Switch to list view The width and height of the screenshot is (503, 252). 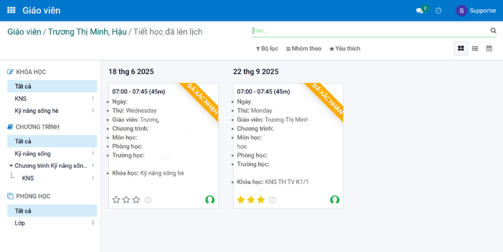pyautogui.click(x=475, y=49)
